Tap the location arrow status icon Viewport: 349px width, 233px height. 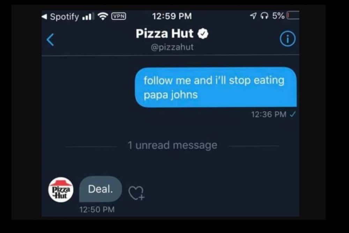click(x=253, y=16)
